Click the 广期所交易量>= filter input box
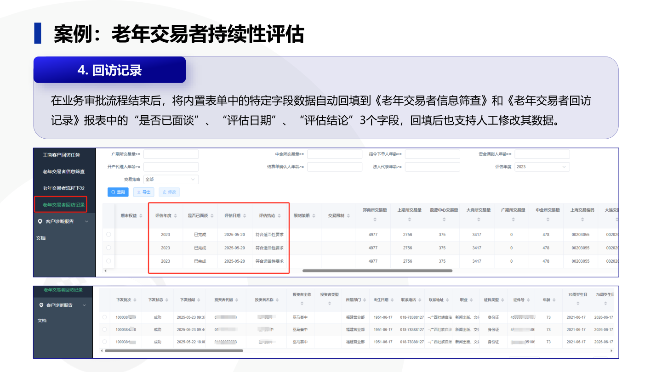The height and width of the screenshot is (372, 662). 171,154
